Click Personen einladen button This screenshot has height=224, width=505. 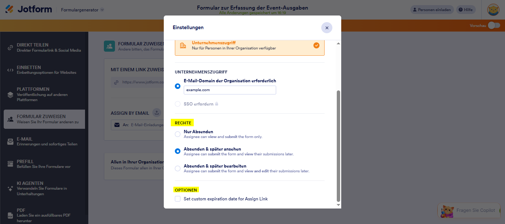[x=431, y=10]
